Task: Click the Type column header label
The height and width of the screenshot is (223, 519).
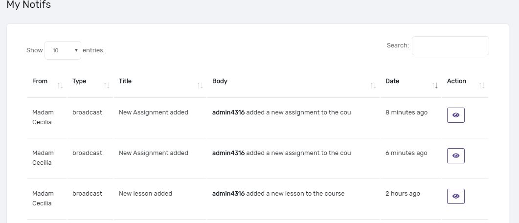Action: point(79,81)
